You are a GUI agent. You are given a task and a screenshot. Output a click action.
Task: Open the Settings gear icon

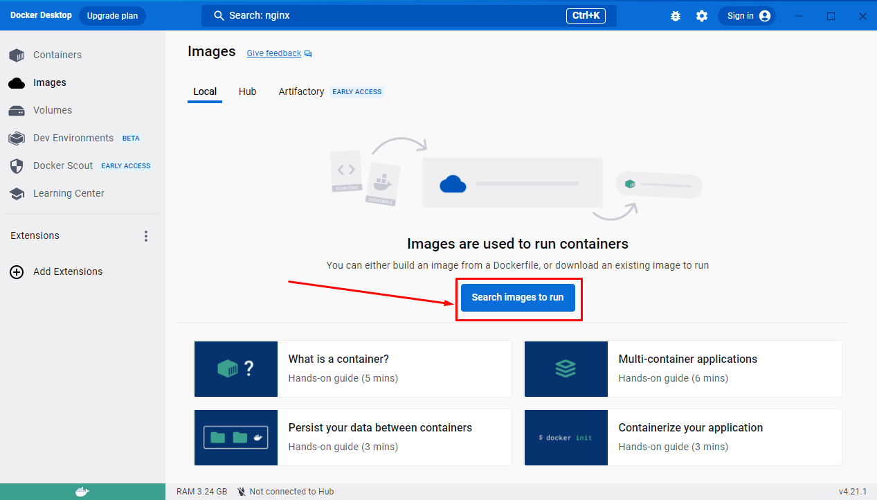pyautogui.click(x=702, y=16)
